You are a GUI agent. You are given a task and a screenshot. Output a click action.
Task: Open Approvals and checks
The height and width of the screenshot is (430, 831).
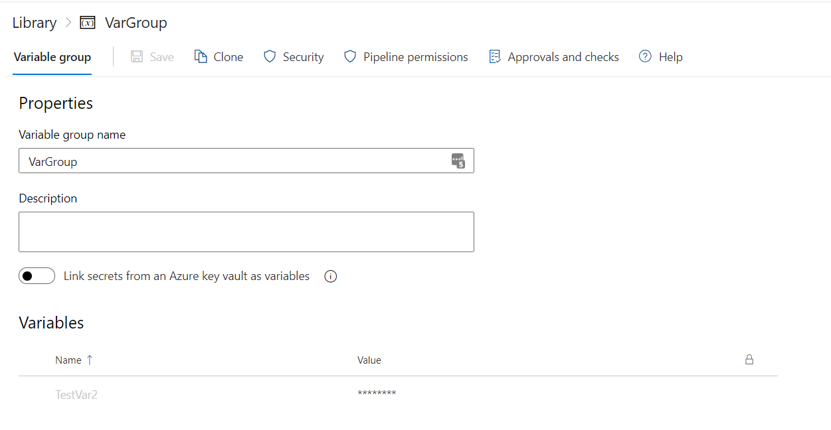pyautogui.click(x=563, y=56)
